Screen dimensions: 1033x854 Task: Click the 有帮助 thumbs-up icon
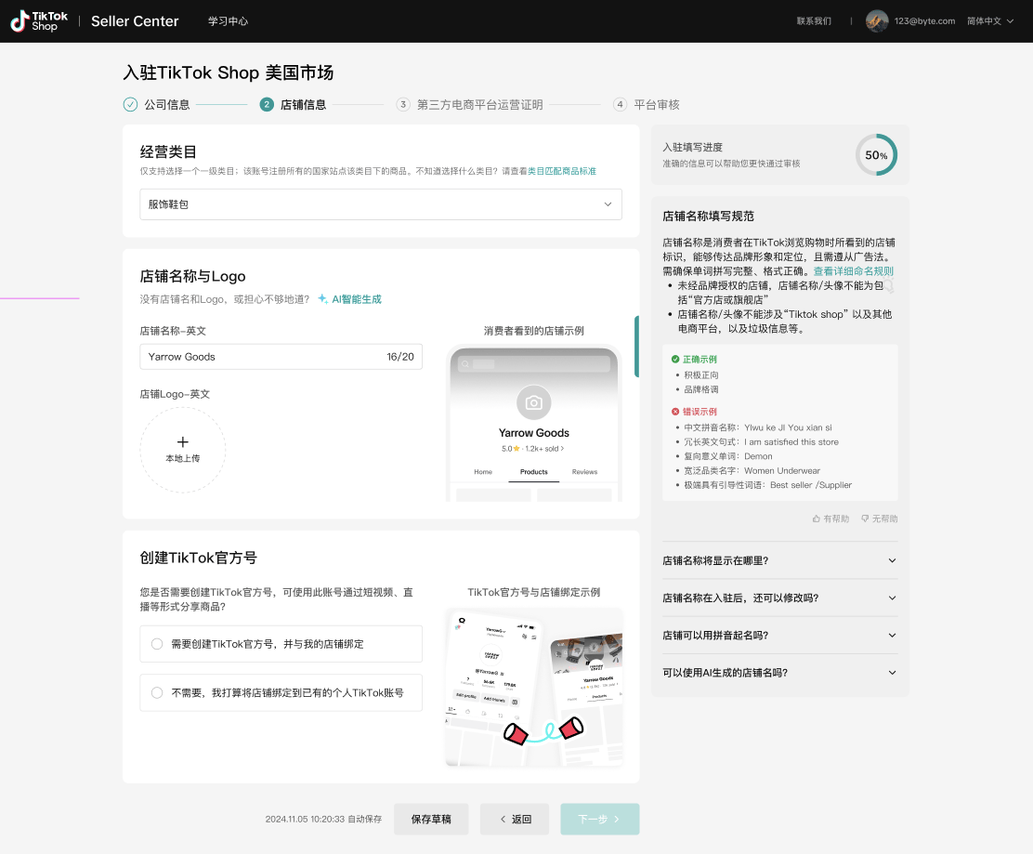click(817, 519)
